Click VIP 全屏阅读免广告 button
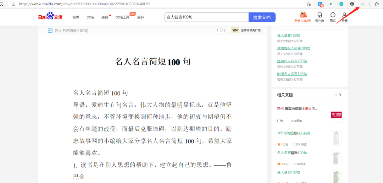Viewport: 383px width, 183px height. tap(246, 30)
